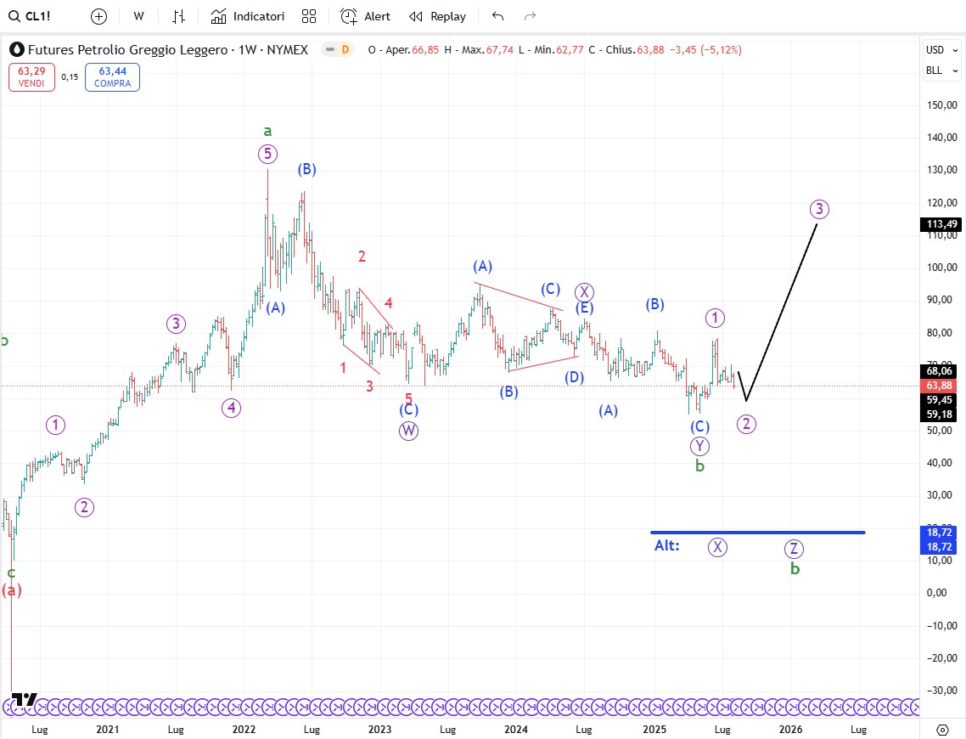Image resolution: width=966 pixels, height=739 pixels.
Task: Open chart settings gear icon
Action: [942, 730]
